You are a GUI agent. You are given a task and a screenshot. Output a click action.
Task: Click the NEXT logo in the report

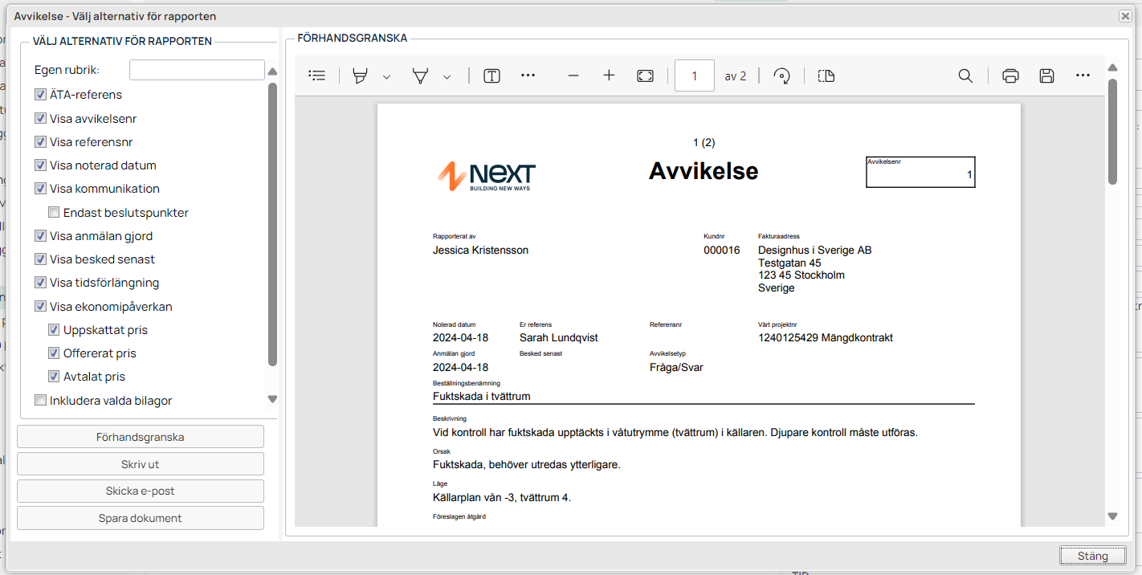pos(487,176)
